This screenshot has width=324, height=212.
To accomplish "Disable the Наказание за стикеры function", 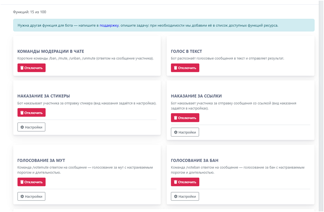I will [31, 113].
